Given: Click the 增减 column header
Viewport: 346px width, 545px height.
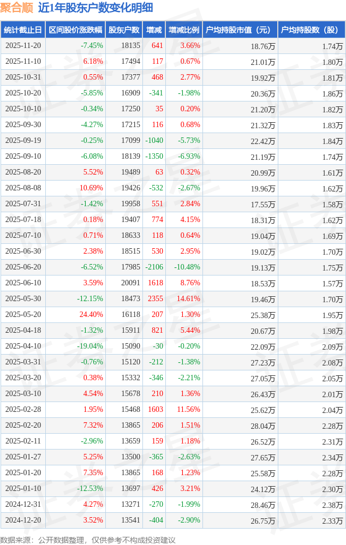Looking at the screenshot, I should tap(154, 30).
